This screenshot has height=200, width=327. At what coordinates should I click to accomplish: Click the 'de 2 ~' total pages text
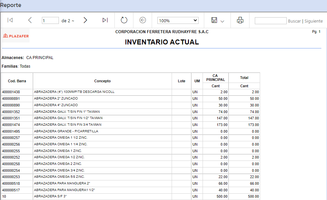pyautogui.click(x=68, y=21)
